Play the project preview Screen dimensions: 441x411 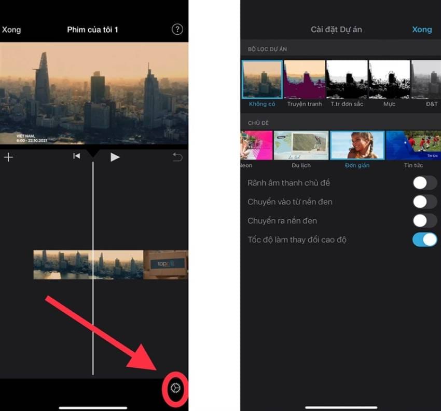coord(114,156)
